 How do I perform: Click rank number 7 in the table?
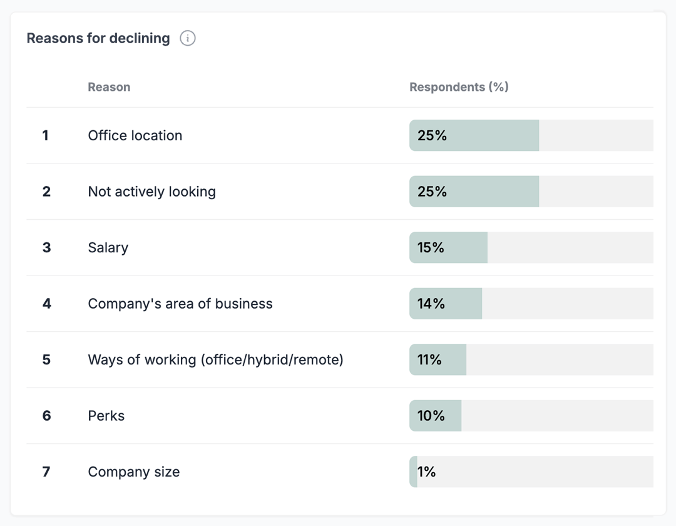(46, 472)
